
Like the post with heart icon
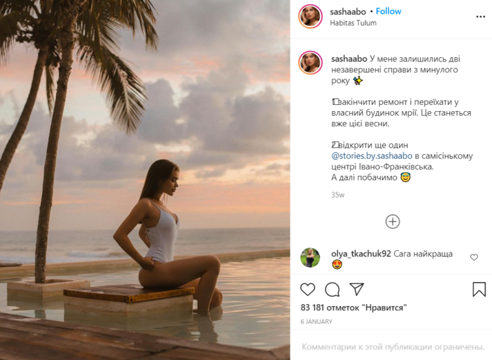[x=308, y=289]
